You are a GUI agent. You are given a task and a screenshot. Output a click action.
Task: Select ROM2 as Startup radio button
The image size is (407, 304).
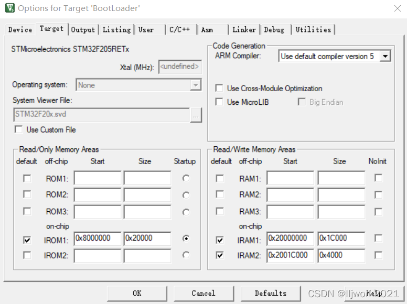(186, 195)
